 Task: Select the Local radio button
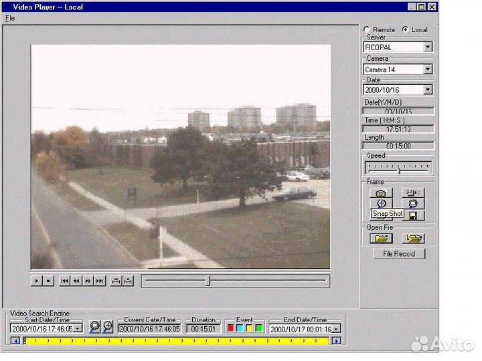[x=404, y=29]
